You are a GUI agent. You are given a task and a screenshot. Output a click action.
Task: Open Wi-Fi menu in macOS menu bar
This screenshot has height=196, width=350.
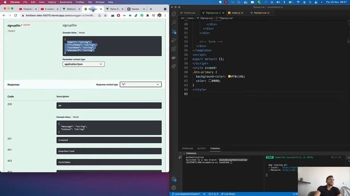298,2
